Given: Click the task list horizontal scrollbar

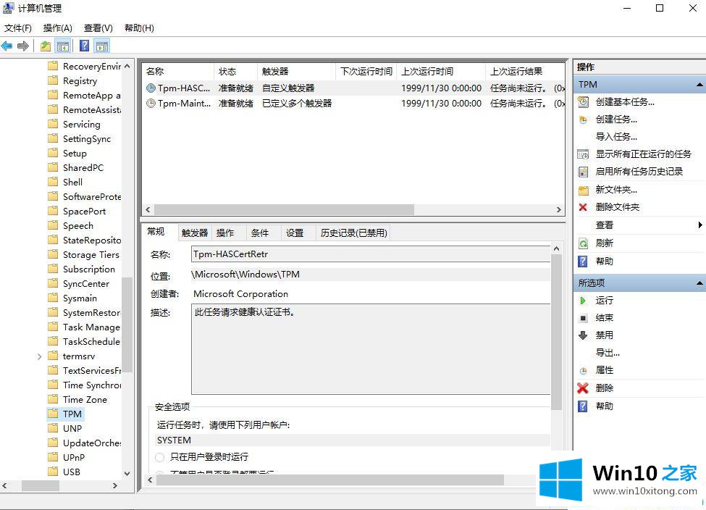Looking at the screenshot, I should tap(284, 210).
